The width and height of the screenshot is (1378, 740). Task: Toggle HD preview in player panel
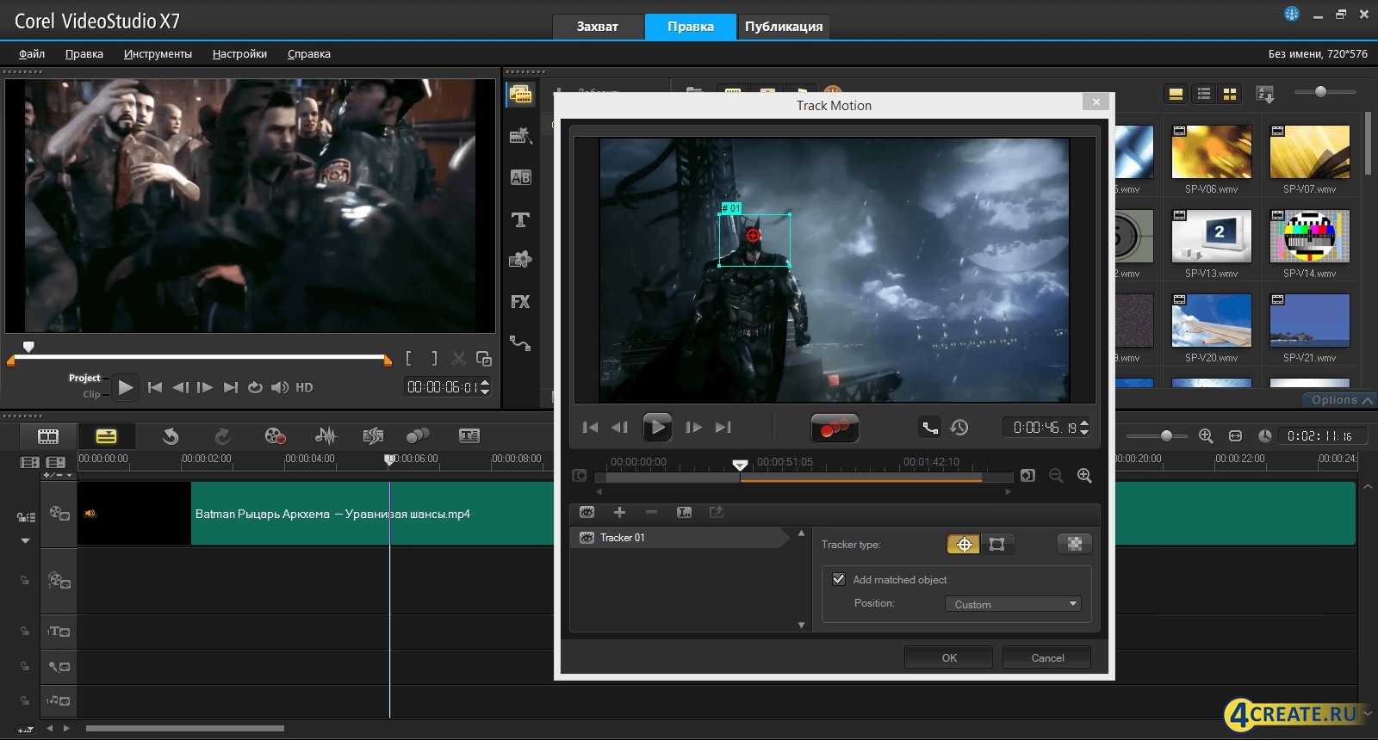click(x=304, y=387)
